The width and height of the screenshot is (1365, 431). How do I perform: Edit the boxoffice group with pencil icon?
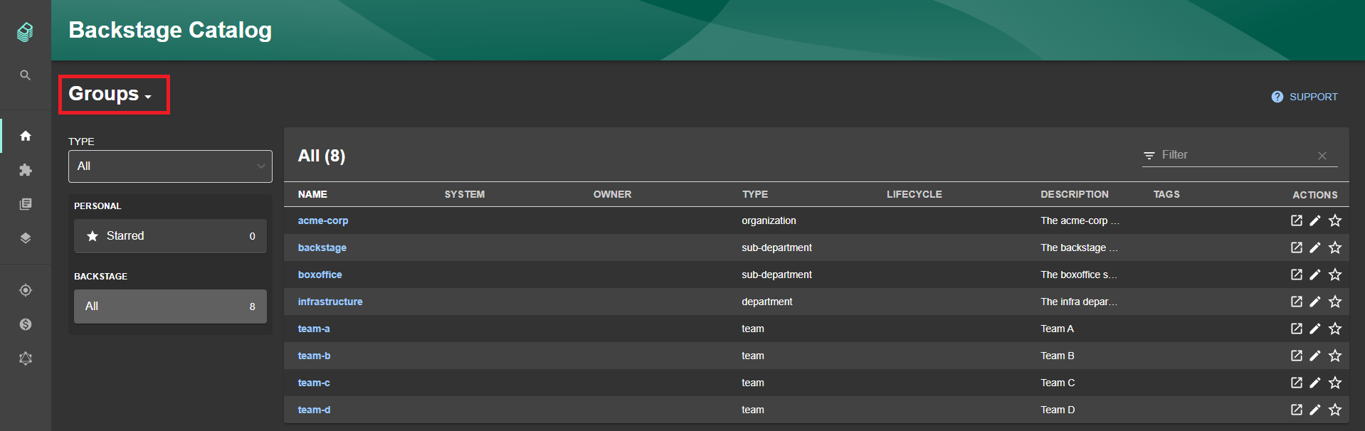click(1315, 275)
